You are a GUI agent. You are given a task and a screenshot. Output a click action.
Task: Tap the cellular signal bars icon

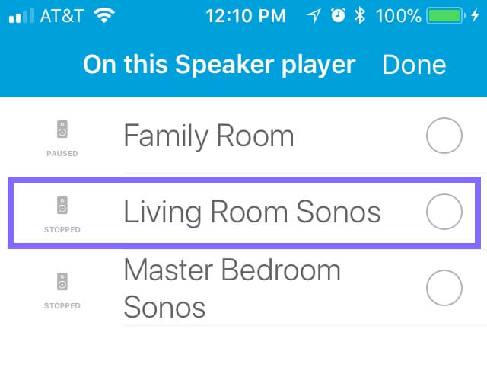21,15
